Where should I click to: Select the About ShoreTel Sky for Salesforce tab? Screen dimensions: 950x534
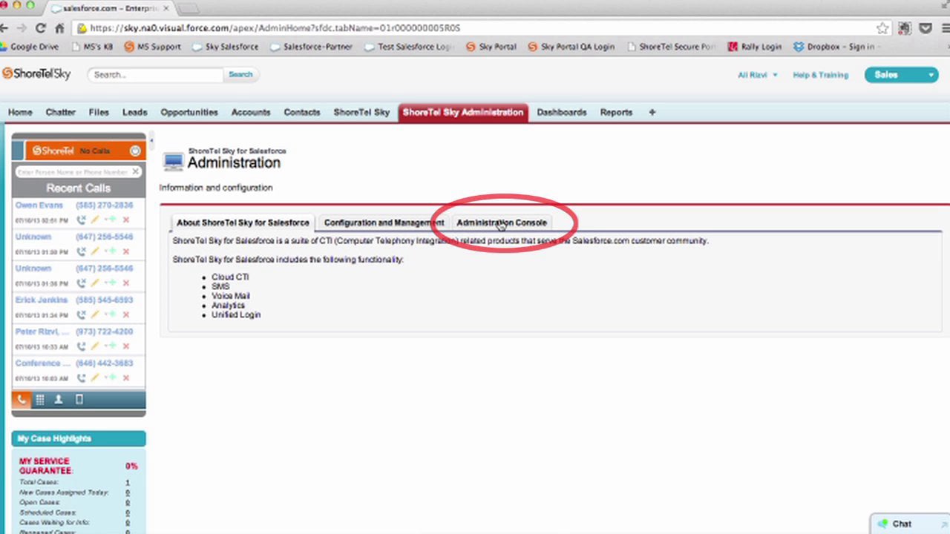click(243, 222)
